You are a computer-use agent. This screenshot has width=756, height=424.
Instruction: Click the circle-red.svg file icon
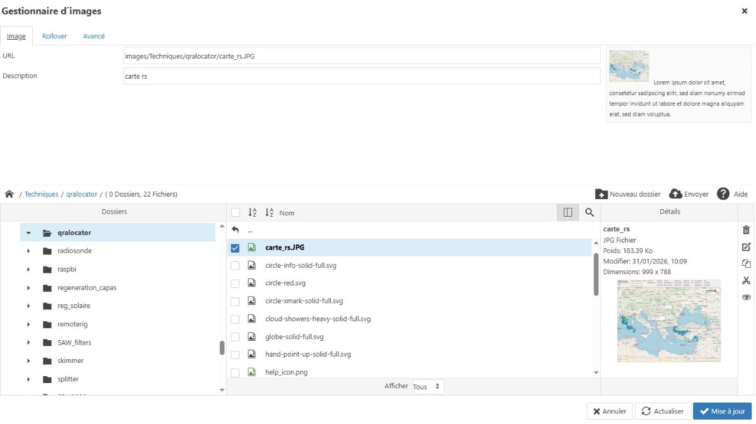click(x=252, y=284)
